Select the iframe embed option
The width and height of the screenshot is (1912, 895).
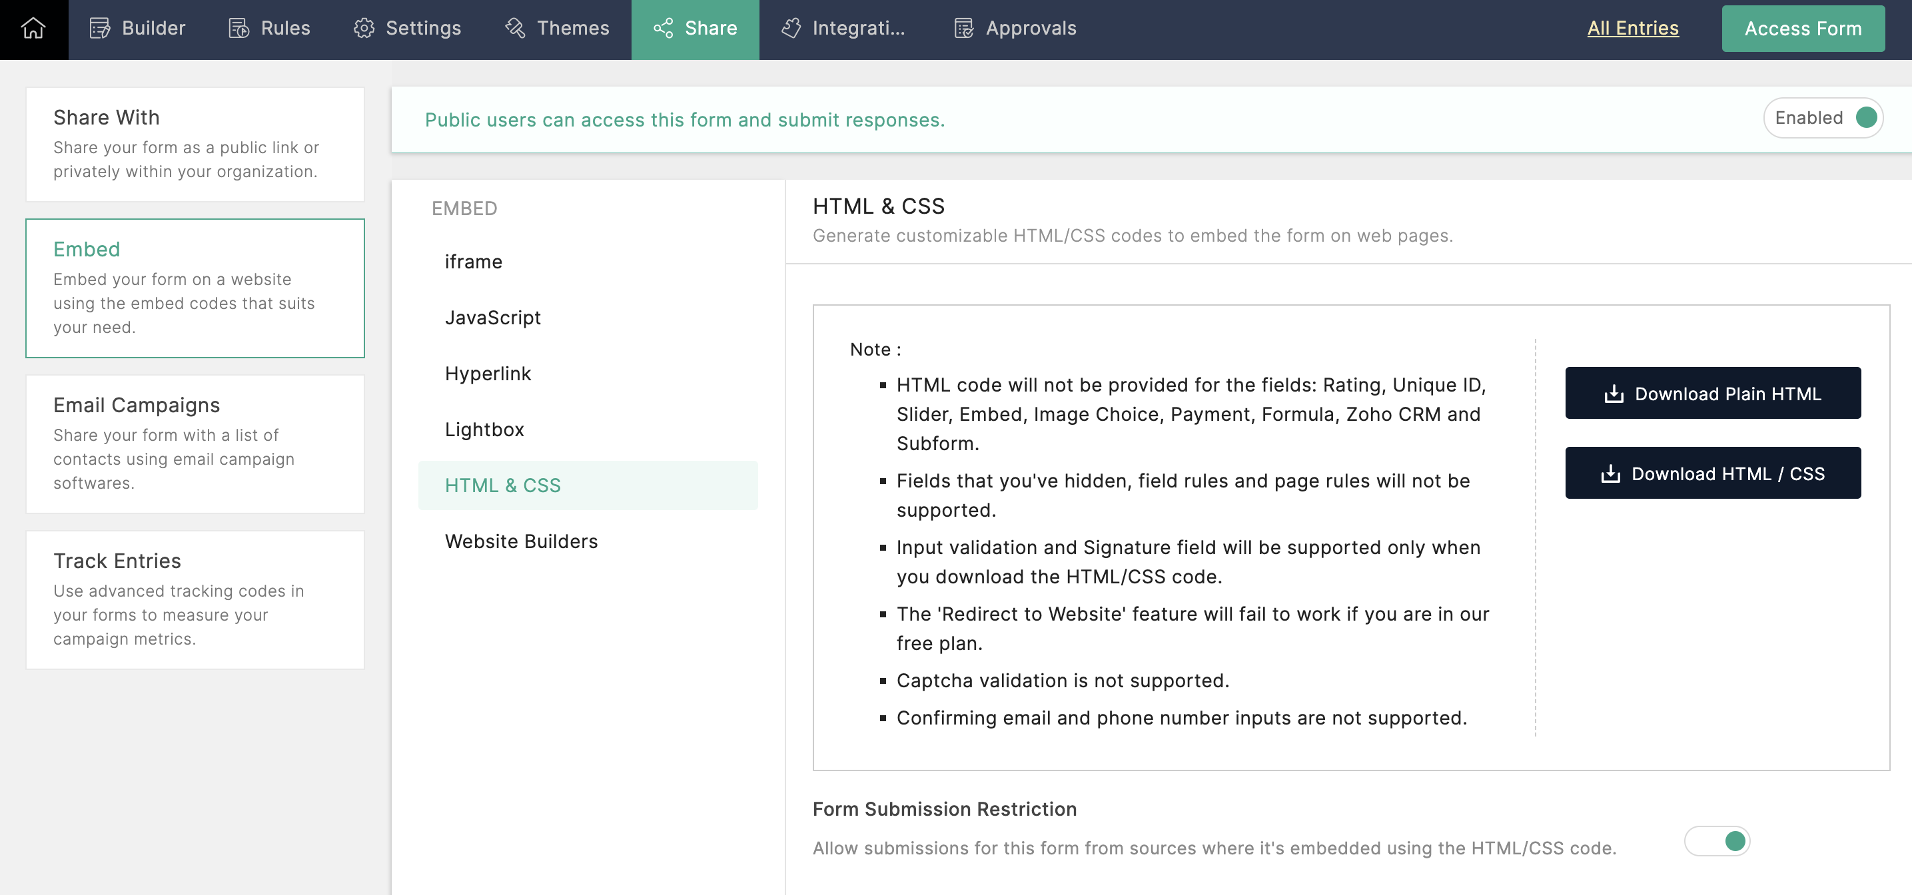pyautogui.click(x=474, y=262)
